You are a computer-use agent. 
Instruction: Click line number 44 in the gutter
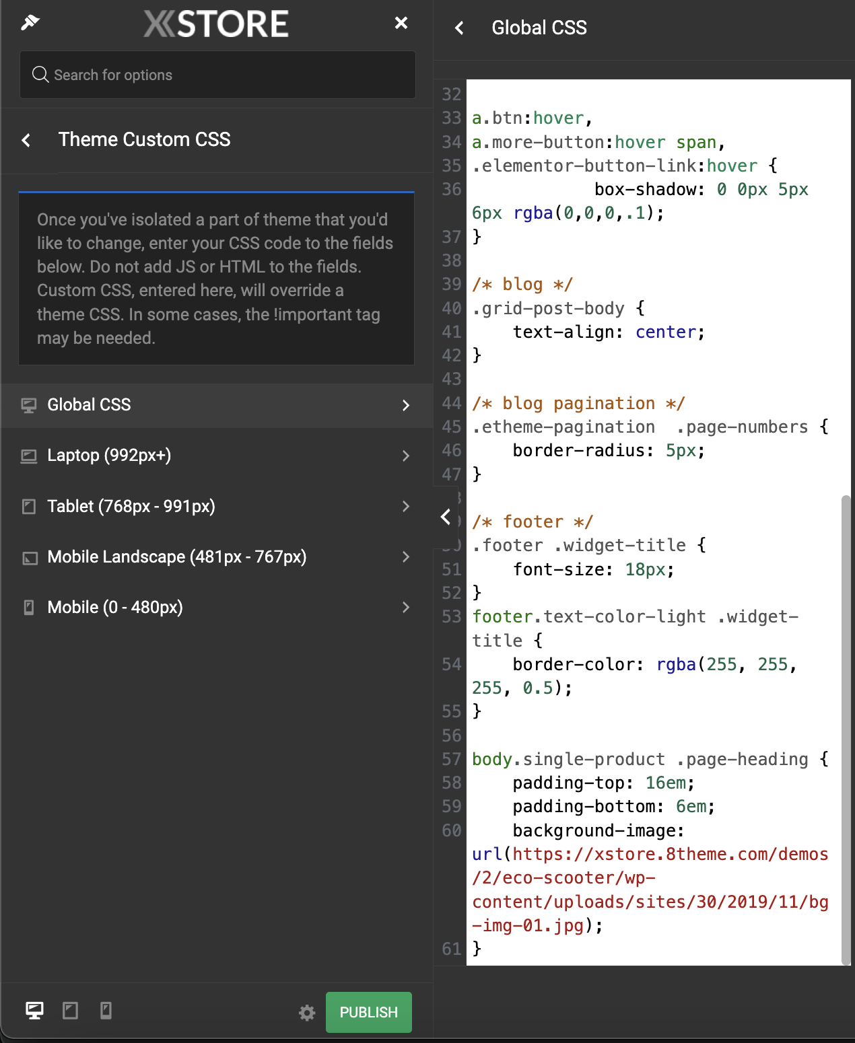pos(452,403)
